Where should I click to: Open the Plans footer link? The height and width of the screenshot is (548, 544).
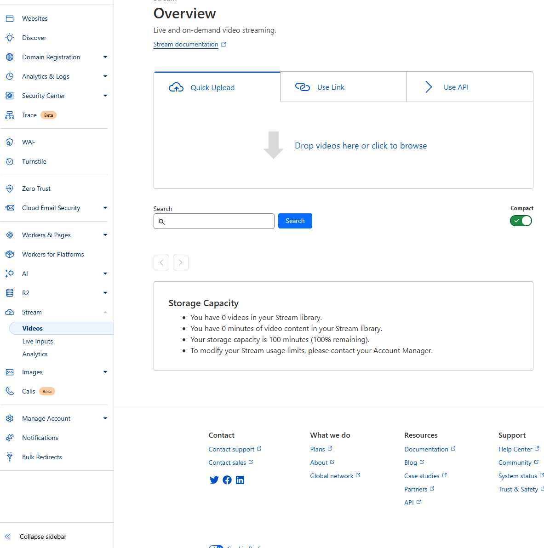point(321,449)
